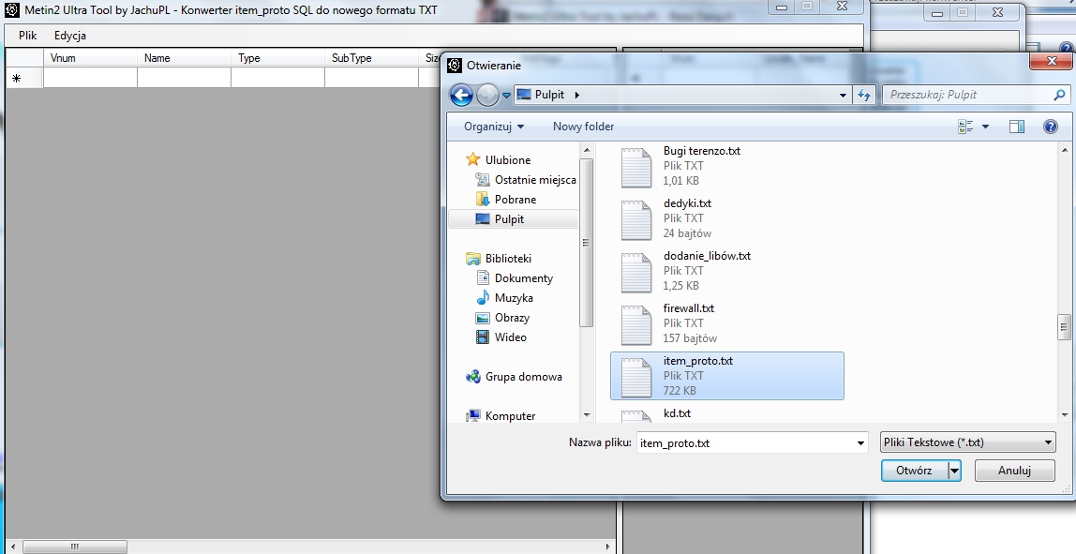Click the file list scrollbar thumb
The width and height of the screenshot is (1076, 554).
(x=1065, y=327)
